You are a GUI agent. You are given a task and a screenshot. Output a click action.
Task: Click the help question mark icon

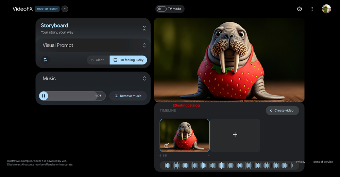point(299,9)
